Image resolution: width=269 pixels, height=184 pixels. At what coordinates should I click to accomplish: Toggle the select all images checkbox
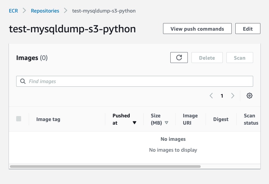pos(19,119)
